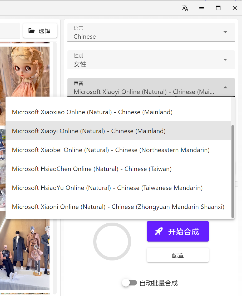Minimize the application window

(201, 8)
